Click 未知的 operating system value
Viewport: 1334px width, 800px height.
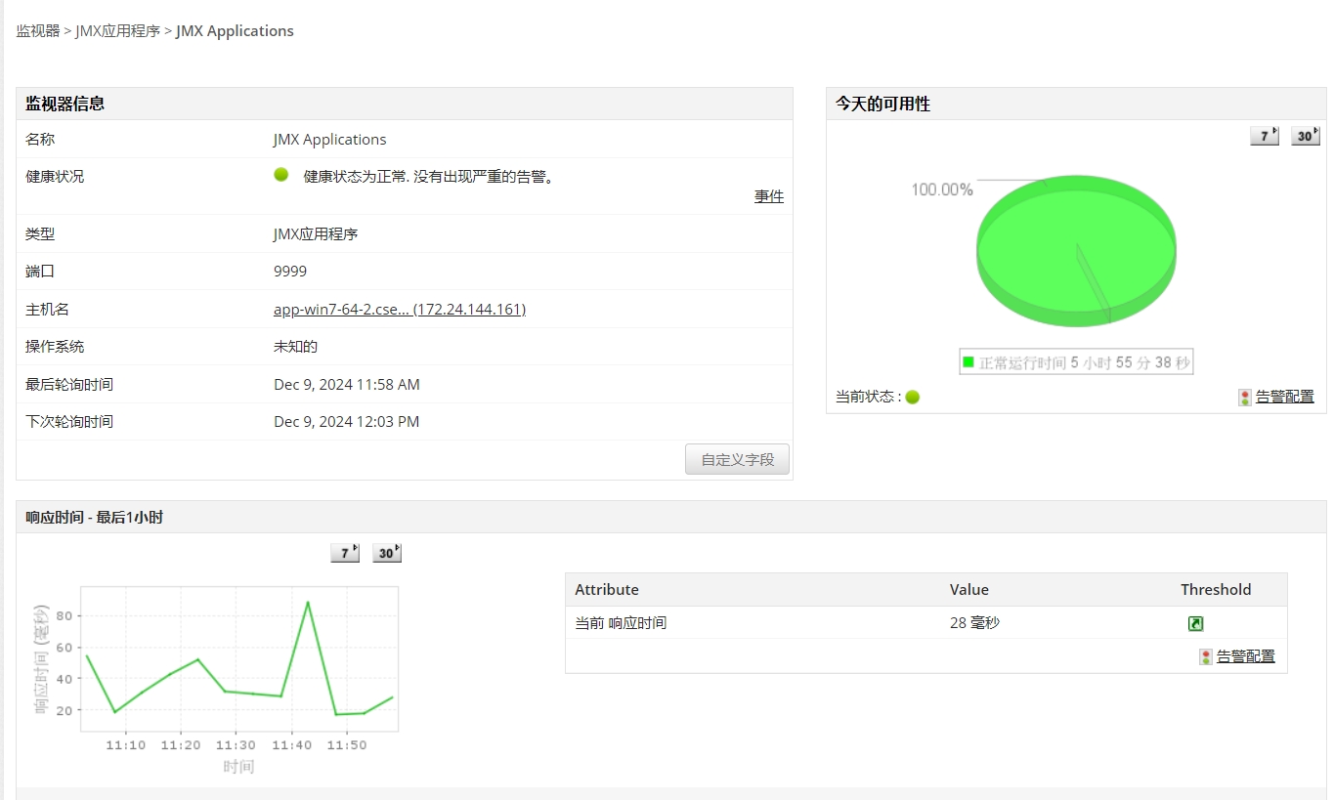[295, 346]
